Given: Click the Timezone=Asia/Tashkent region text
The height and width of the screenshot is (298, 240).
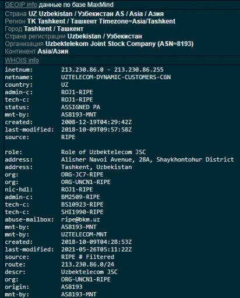Looking at the screenshot, I should click(x=137, y=22).
